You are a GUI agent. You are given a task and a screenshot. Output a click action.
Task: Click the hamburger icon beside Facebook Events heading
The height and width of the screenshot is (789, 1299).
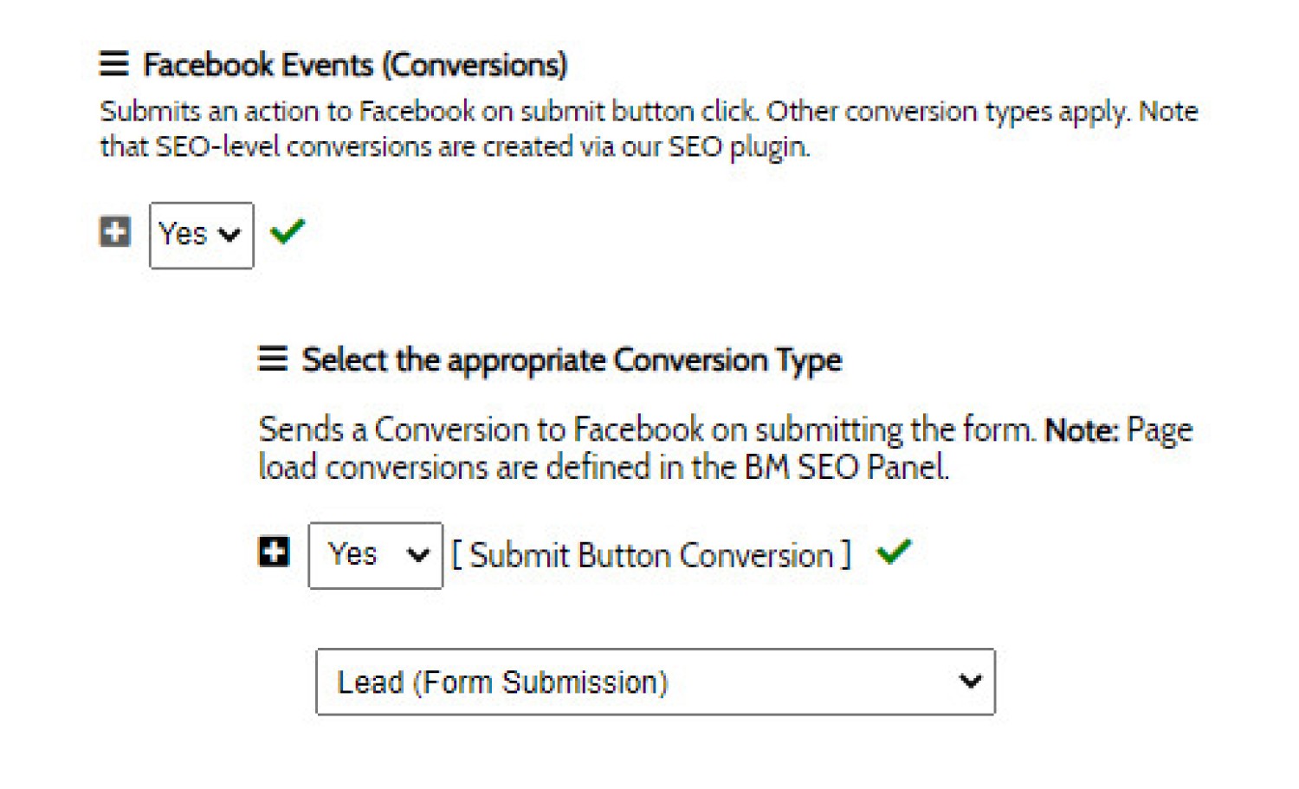(x=113, y=64)
